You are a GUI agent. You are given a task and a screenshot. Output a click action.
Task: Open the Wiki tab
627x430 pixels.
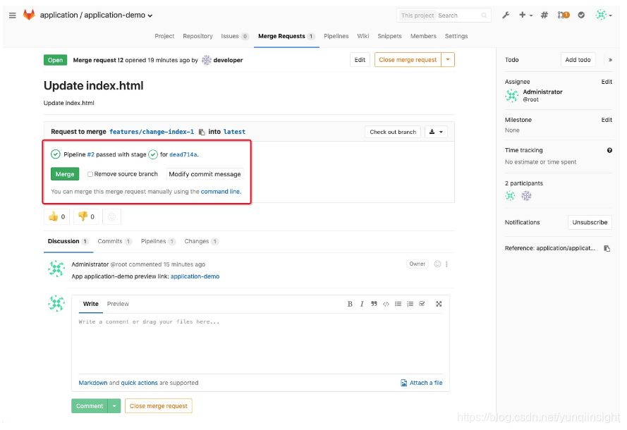tap(363, 36)
